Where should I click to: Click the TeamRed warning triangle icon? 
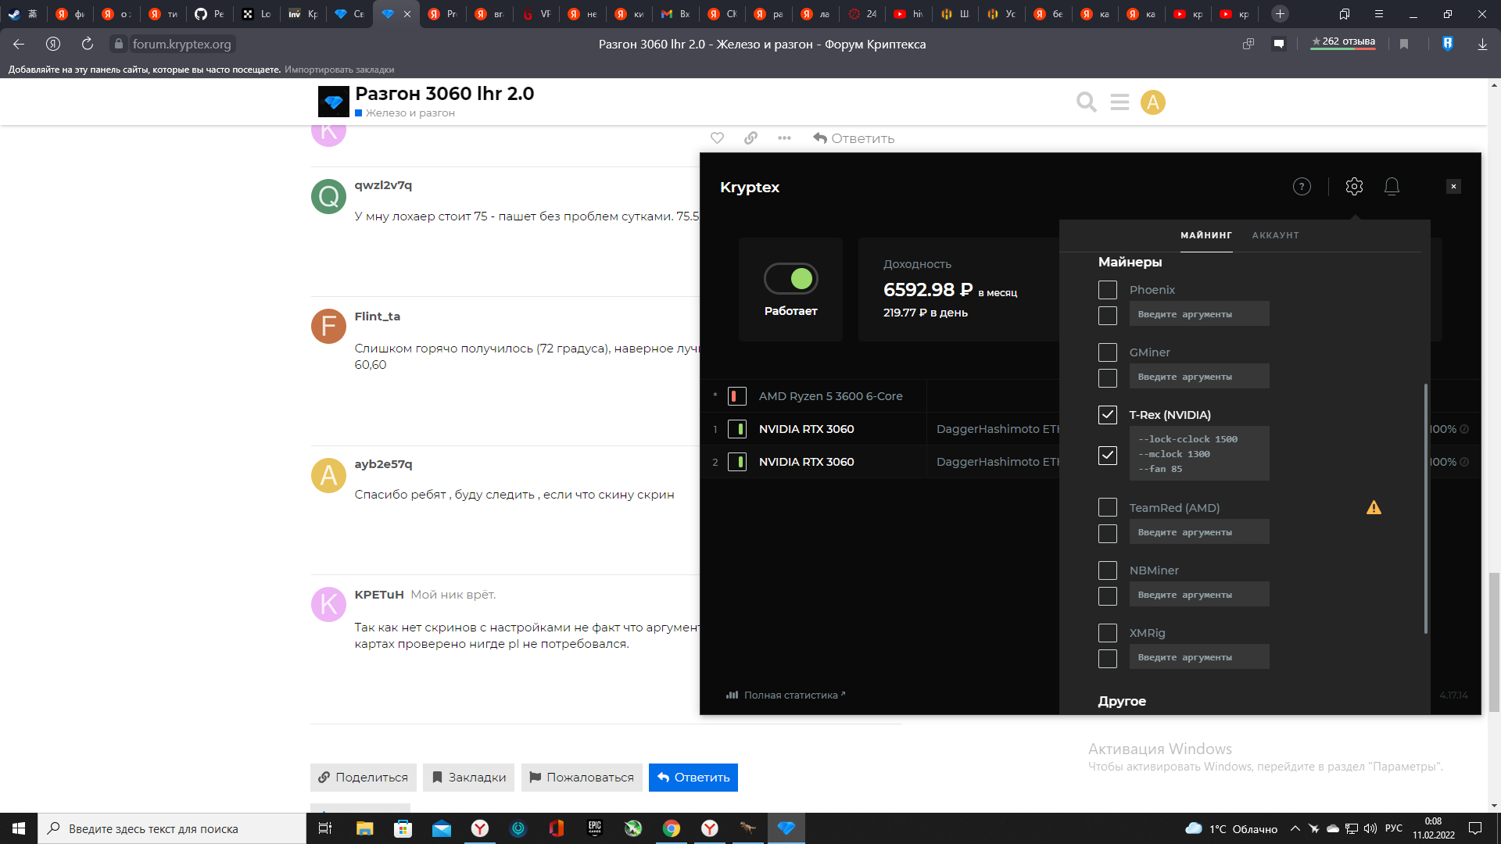pyautogui.click(x=1374, y=508)
